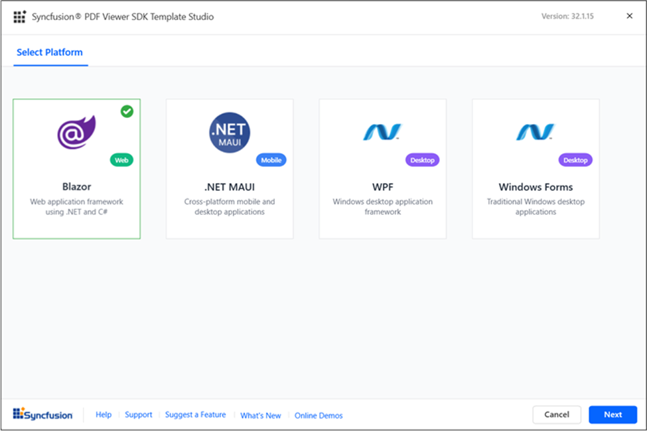Click the Syncfusion grid icon in the header
Viewport: 647px width, 431px height.
[19, 17]
